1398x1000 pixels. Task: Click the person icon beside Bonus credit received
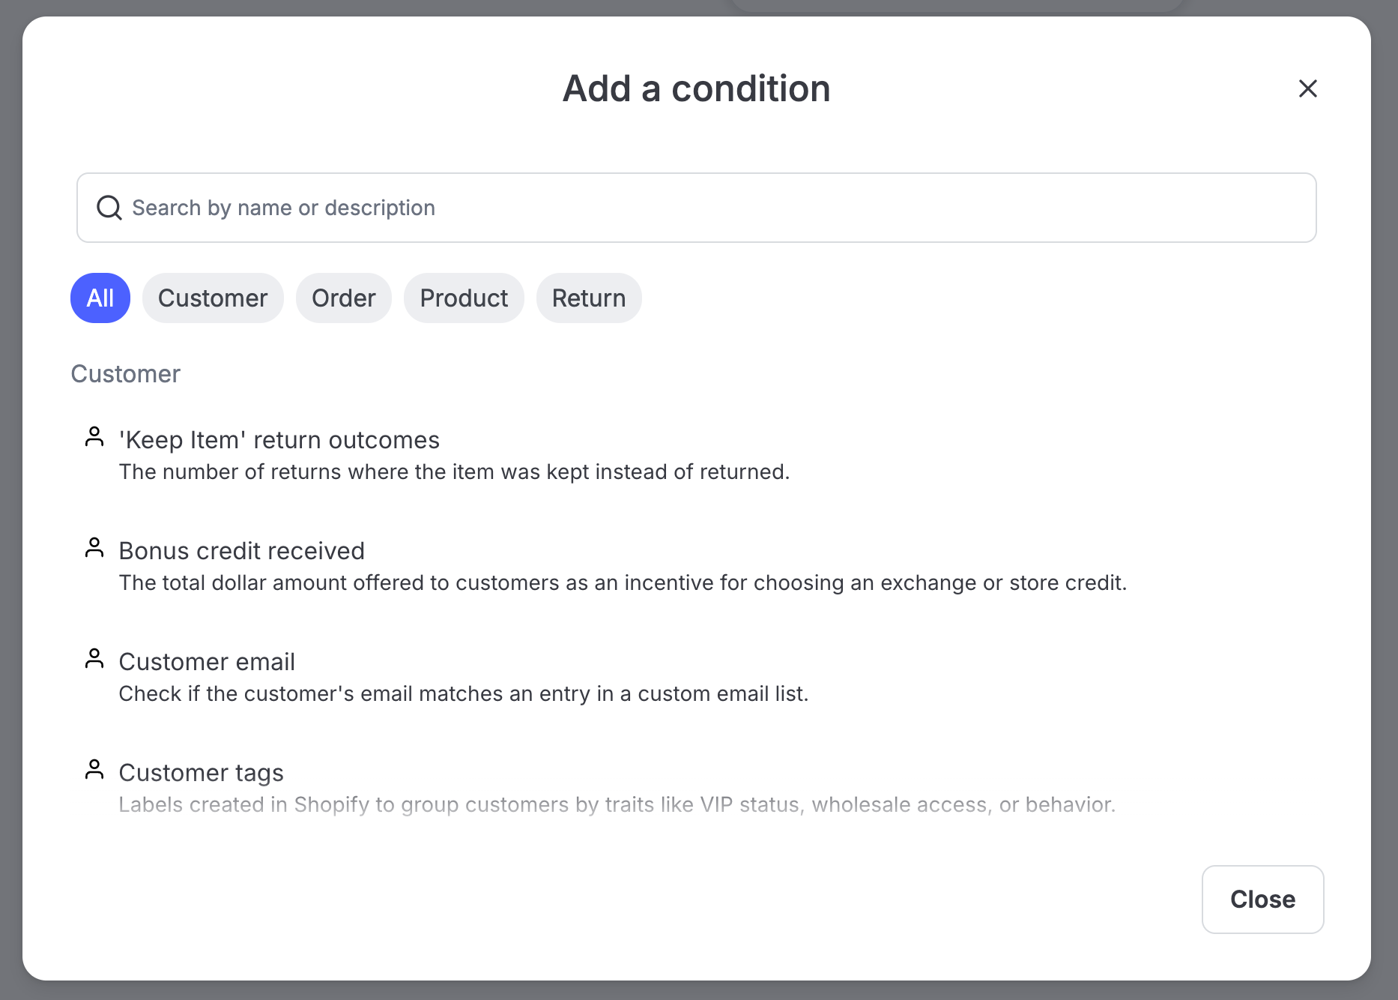coord(94,548)
